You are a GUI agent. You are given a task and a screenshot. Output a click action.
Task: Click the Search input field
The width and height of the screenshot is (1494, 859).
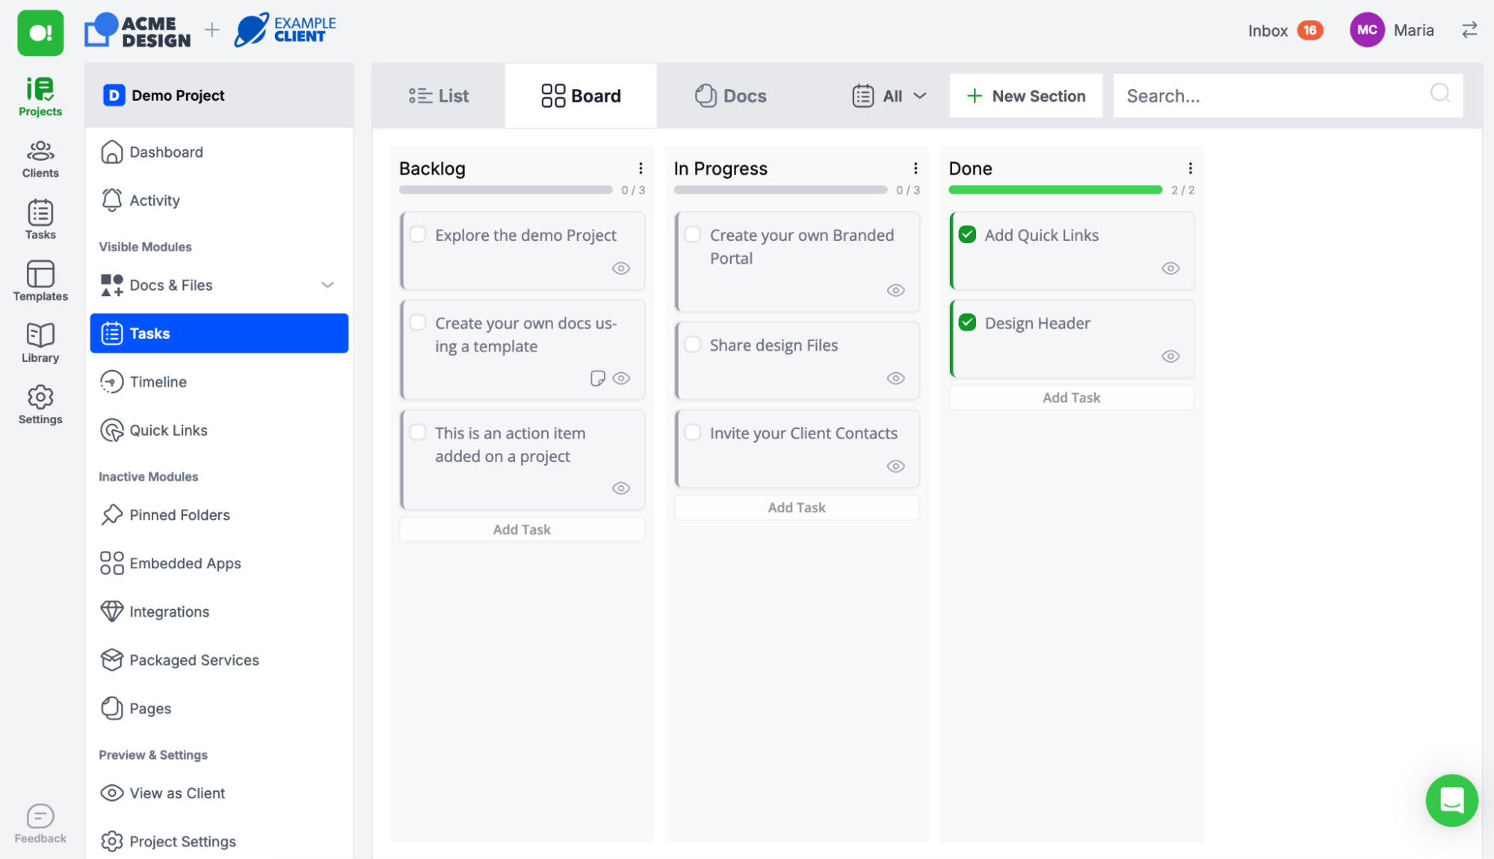1288,94
